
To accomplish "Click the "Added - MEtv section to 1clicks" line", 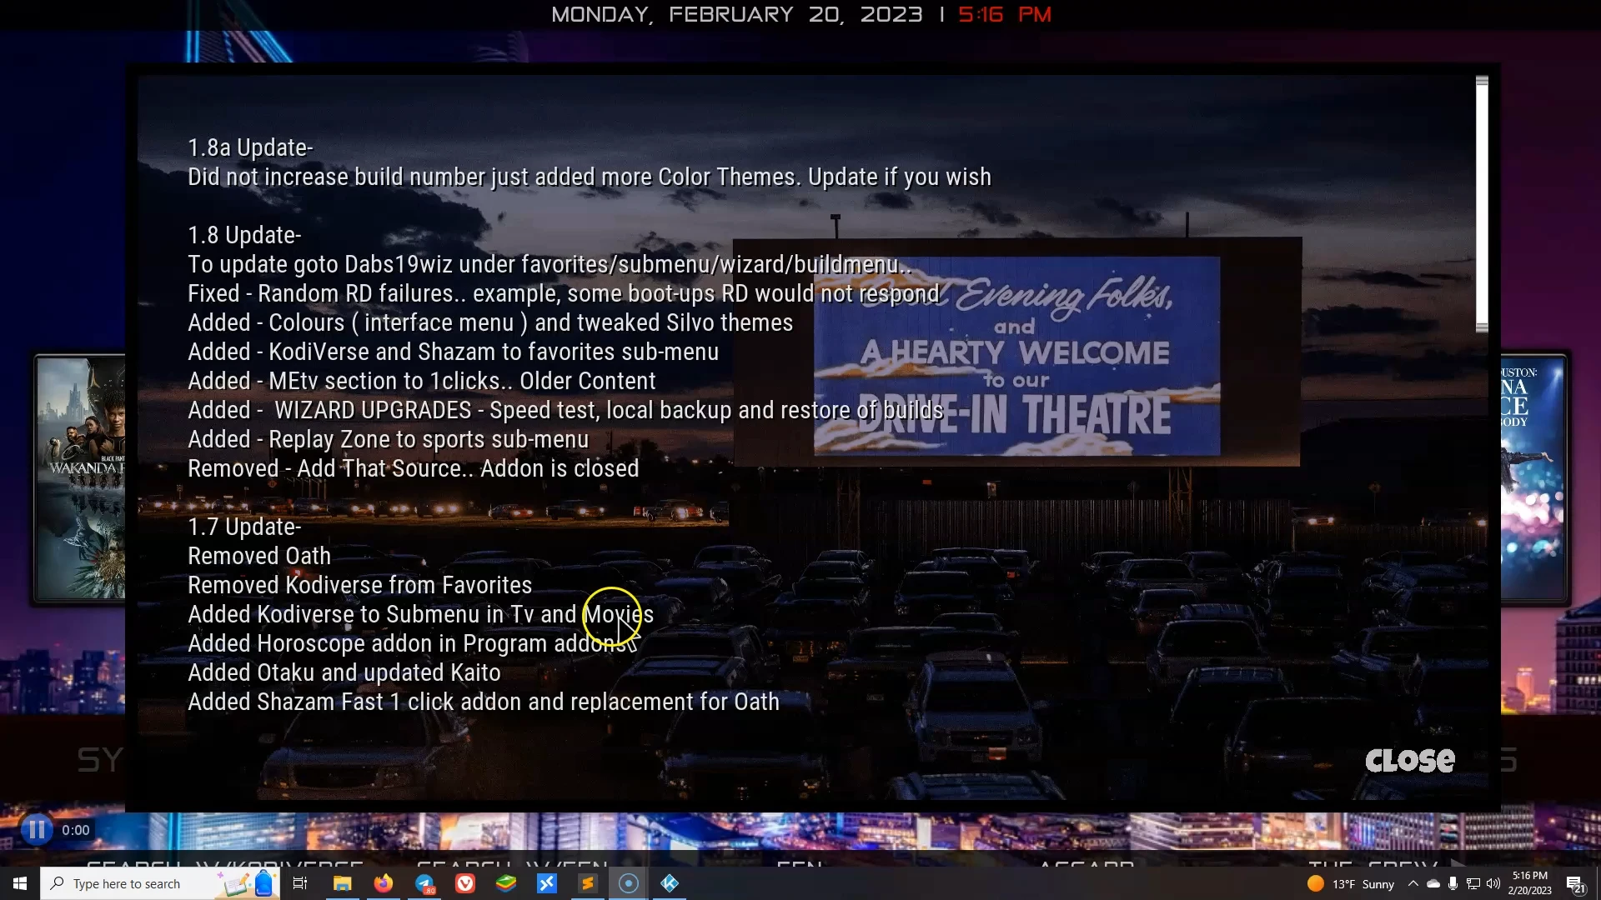I will 422,382.
